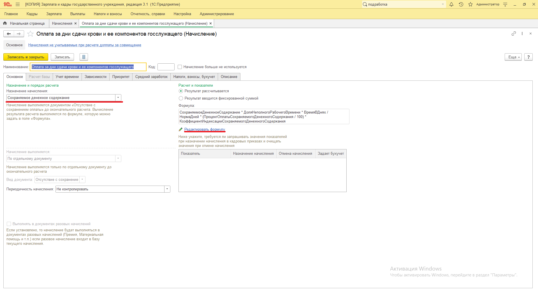Switch to the Средний заработок tab
This screenshot has width=538, height=291.
coord(151,77)
